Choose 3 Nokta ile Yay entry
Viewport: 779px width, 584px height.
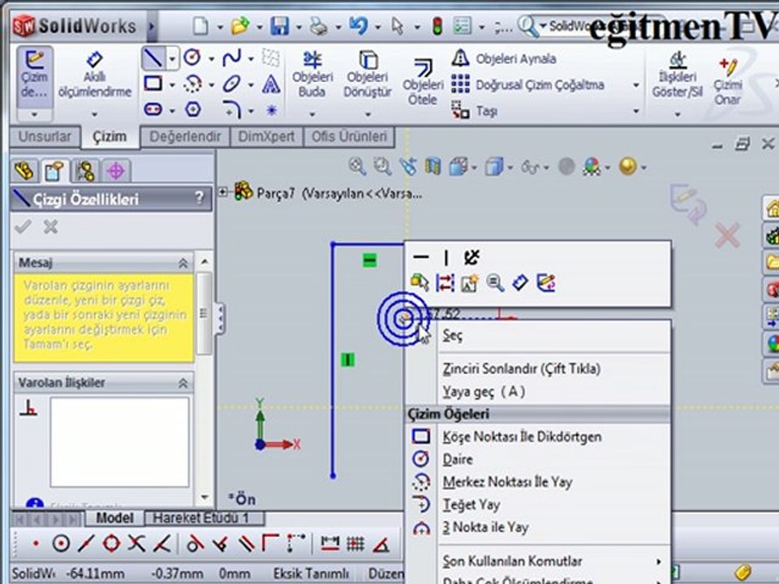click(536, 527)
